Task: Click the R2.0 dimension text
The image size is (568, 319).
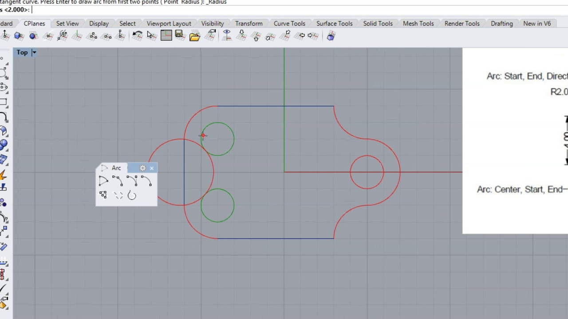Action: [x=559, y=92]
